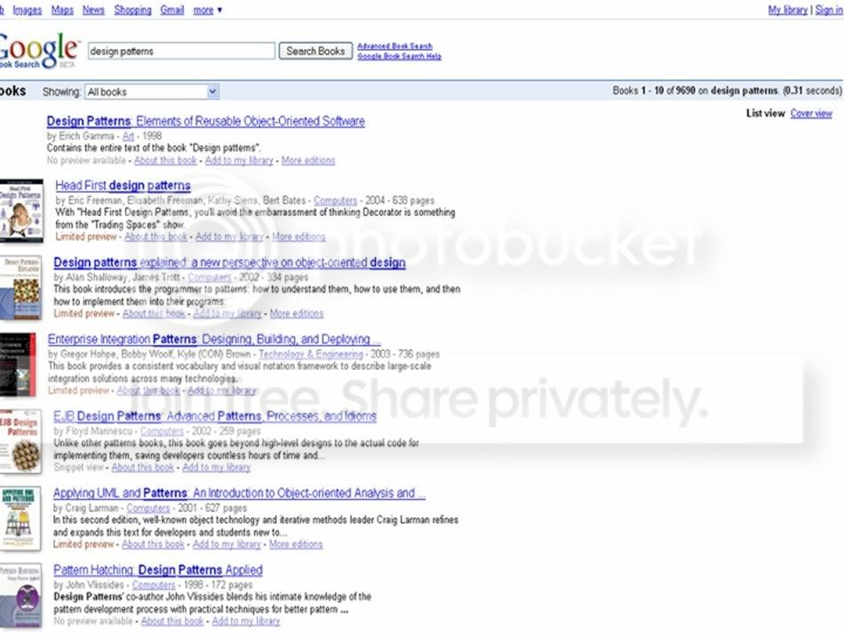Select the 'List view' label

766,113
